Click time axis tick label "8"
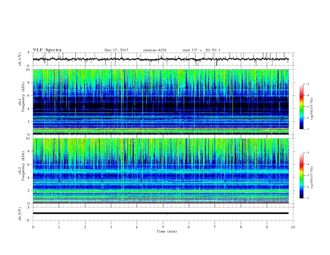The height and width of the screenshot is (255, 330). [241, 227]
